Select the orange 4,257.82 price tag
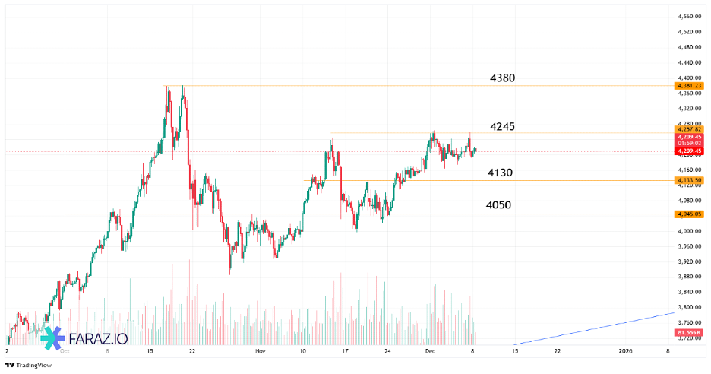This screenshot has height=374, width=711. (x=687, y=129)
